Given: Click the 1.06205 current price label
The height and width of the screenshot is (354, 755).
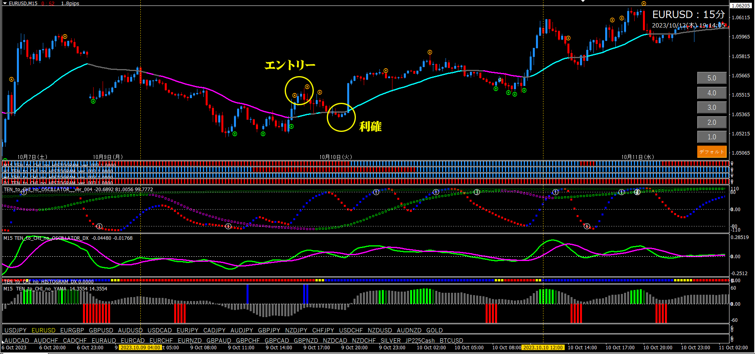Looking at the screenshot, I should (x=741, y=6).
